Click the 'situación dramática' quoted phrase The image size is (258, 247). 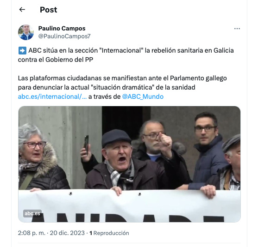(x=123, y=87)
